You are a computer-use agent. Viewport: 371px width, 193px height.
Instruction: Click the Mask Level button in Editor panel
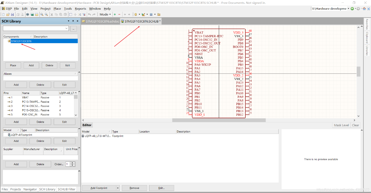[x=341, y=125]
